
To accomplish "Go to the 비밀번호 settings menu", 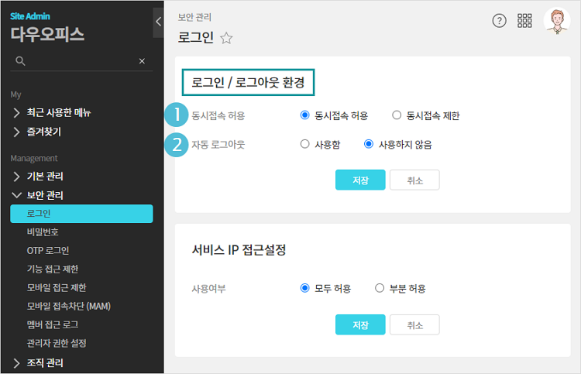I will [42, 232].
